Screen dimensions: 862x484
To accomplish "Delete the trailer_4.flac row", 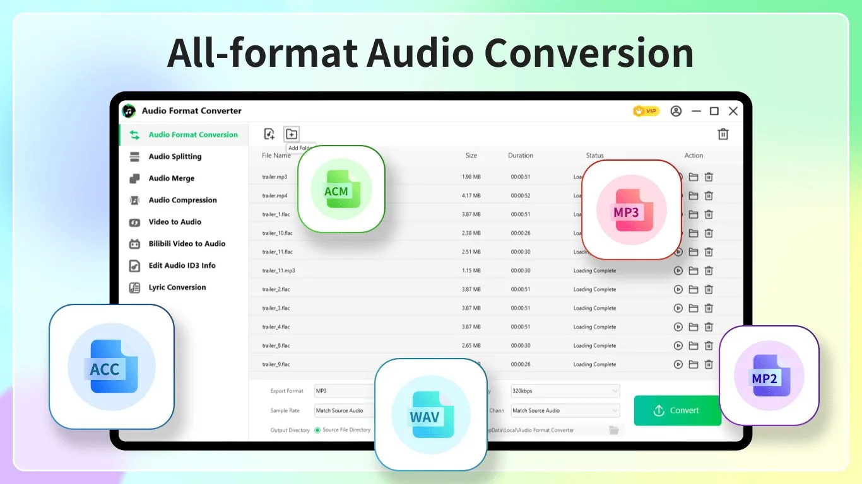I will [709, 327].
